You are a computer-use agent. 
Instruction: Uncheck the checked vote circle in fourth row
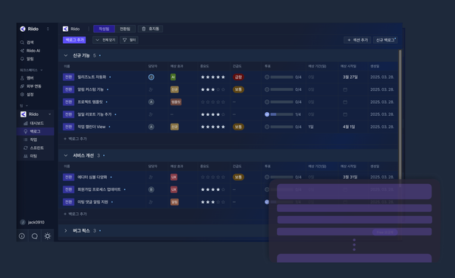click(267, 114)
